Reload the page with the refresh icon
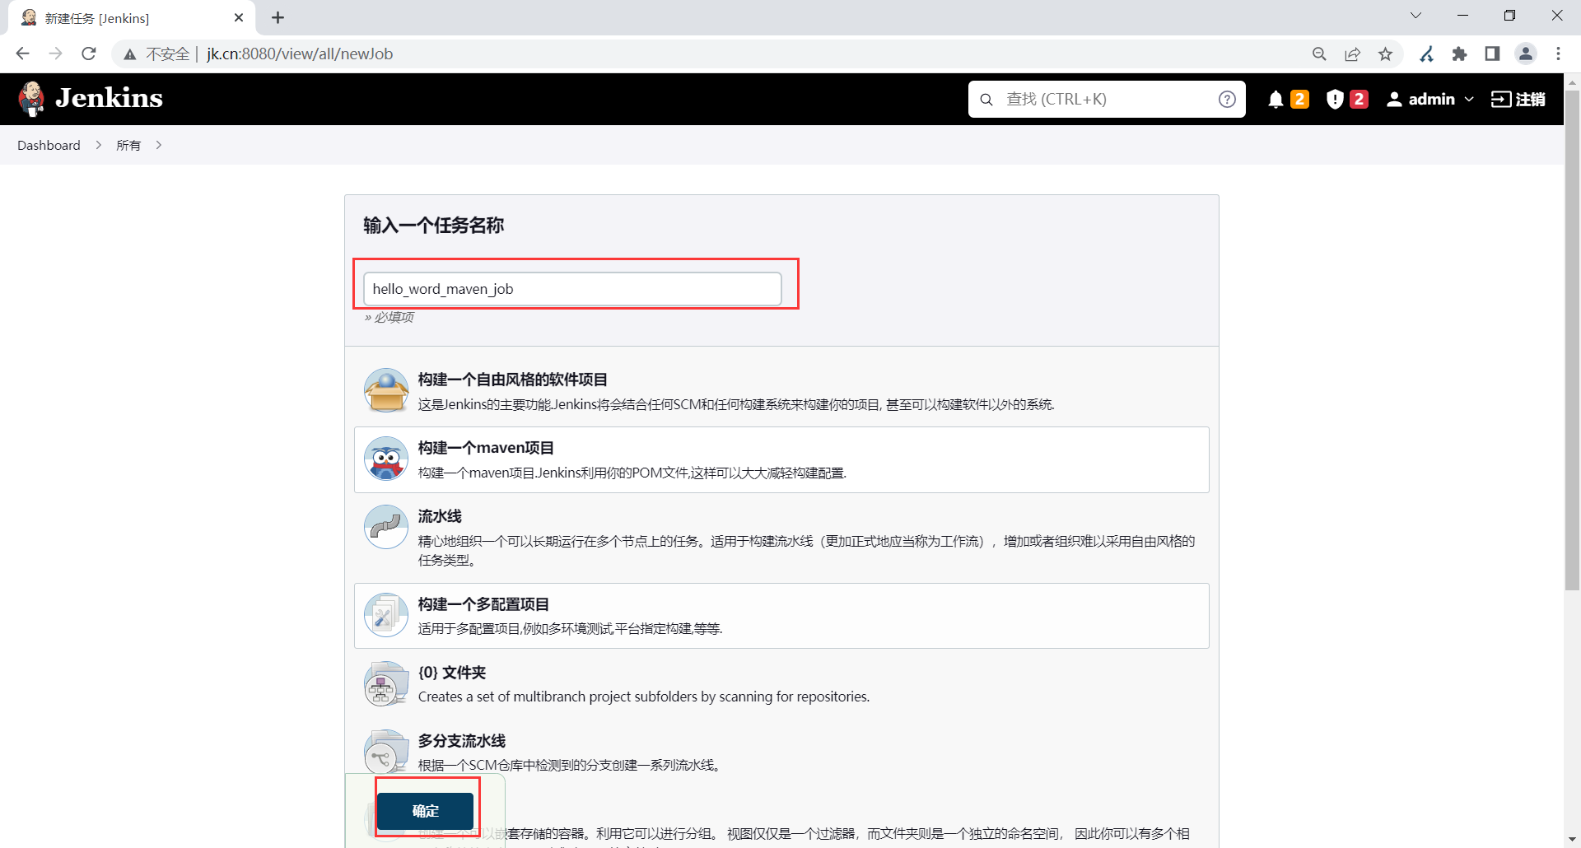 [89, 54]
